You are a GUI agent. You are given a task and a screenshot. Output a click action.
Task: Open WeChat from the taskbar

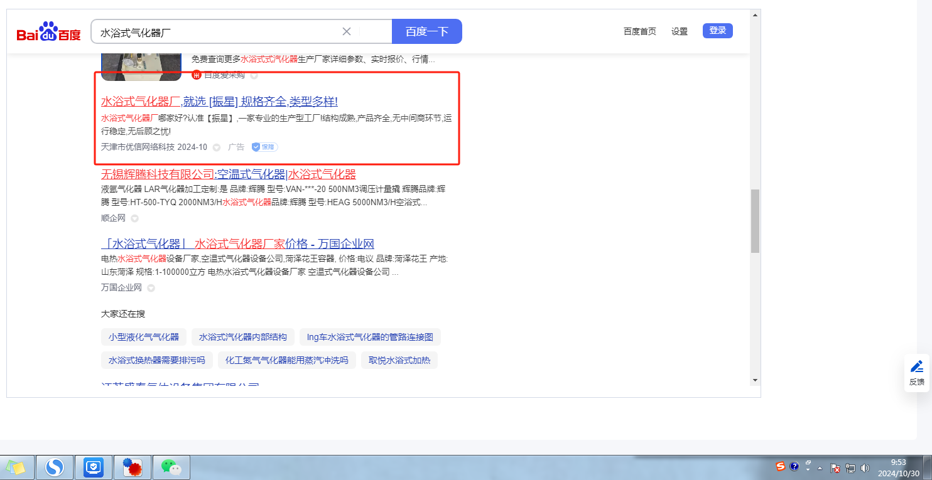[171, 467]
